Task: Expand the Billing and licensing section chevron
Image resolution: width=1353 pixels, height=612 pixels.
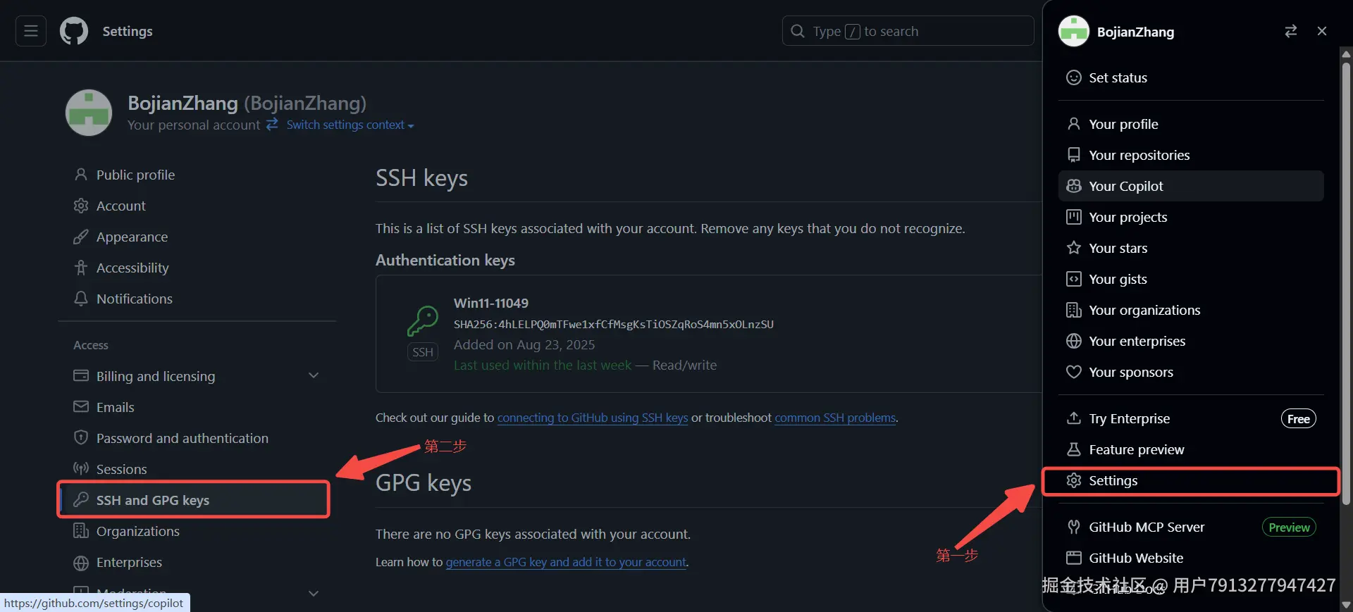Action: (x=314, y=376)
